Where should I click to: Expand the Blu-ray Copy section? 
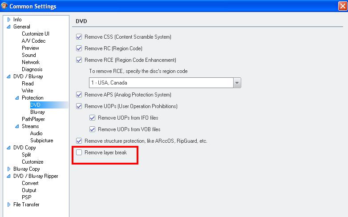pyautogui.click(x=8, y=169)
